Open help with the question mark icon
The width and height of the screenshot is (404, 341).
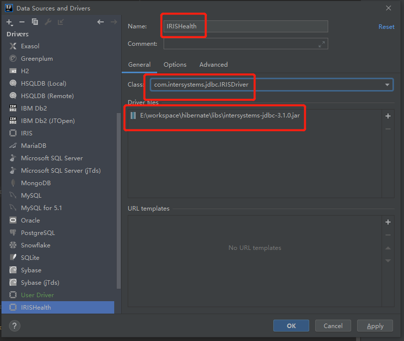point(14,326)
